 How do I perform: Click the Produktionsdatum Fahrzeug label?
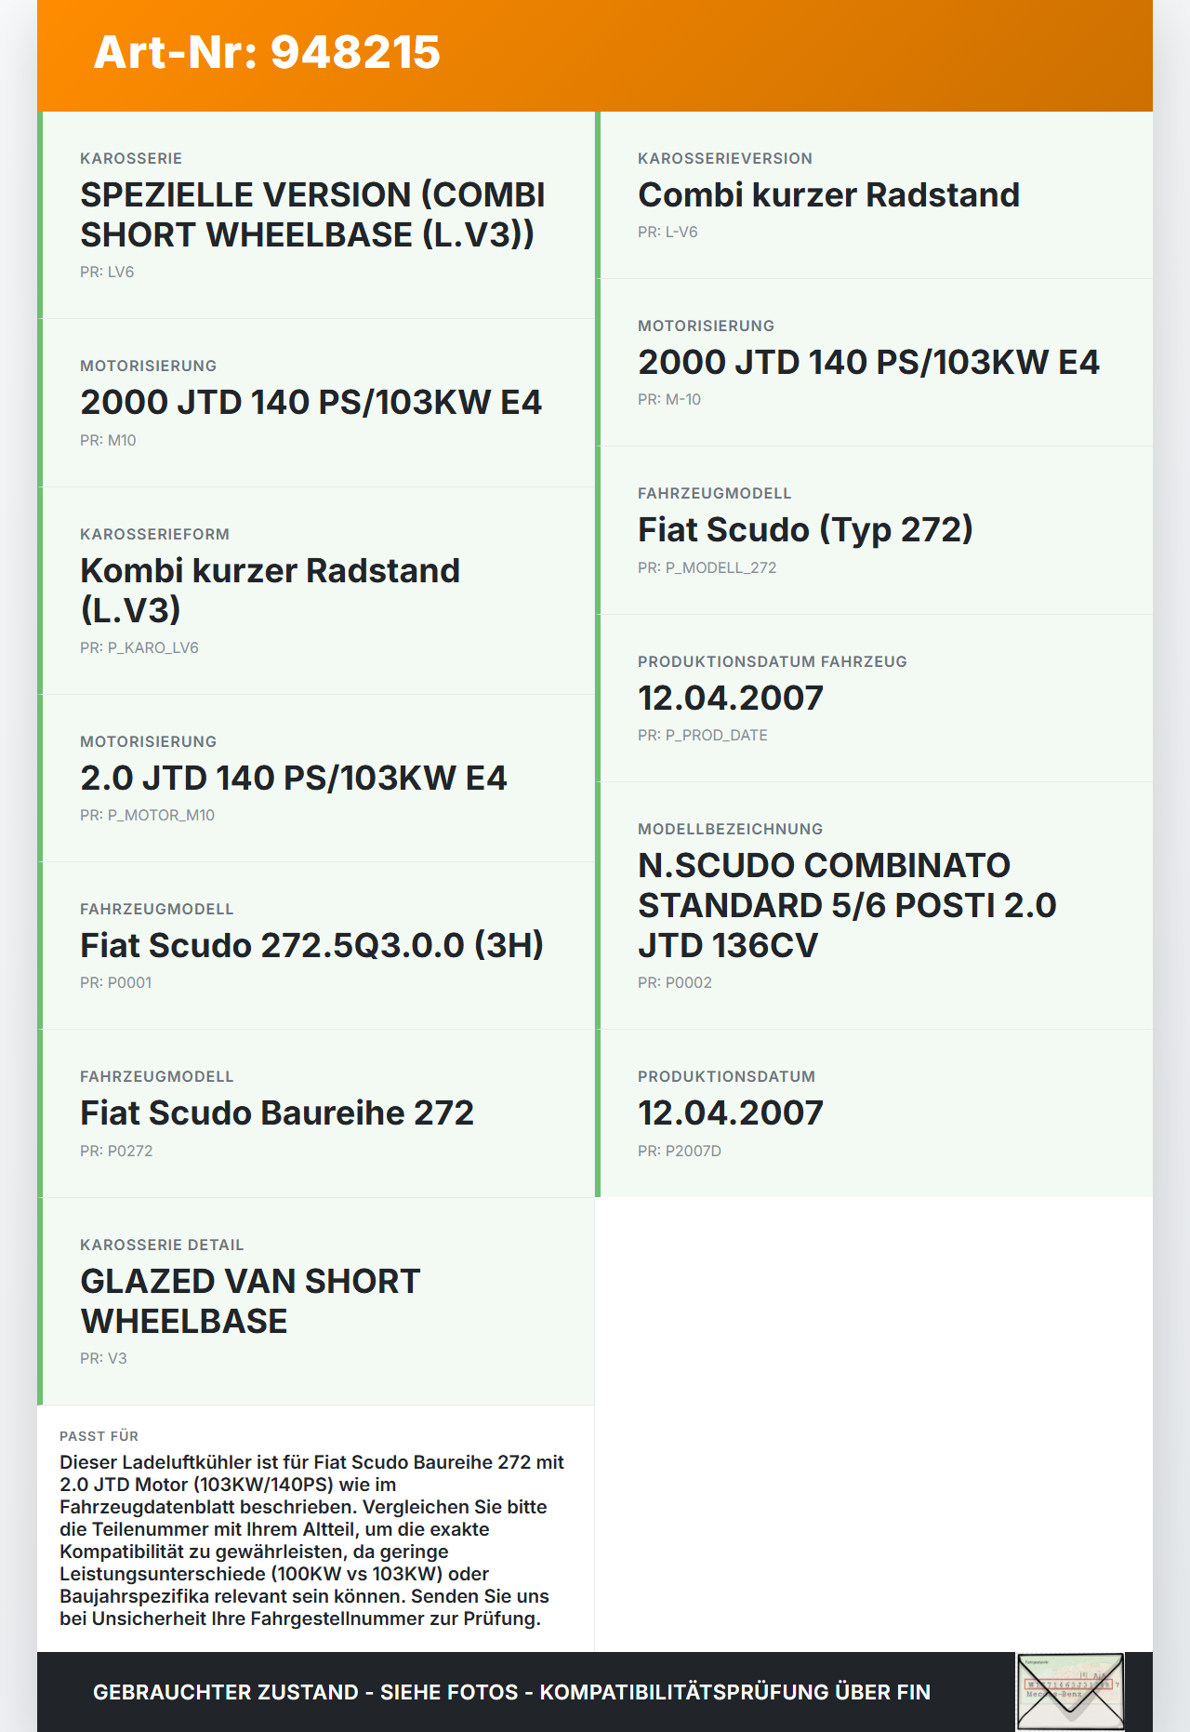772,661
